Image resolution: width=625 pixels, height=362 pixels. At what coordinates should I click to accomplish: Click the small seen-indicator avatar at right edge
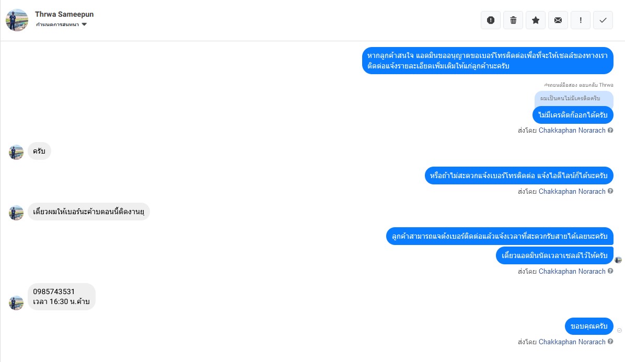coord(619,260)
